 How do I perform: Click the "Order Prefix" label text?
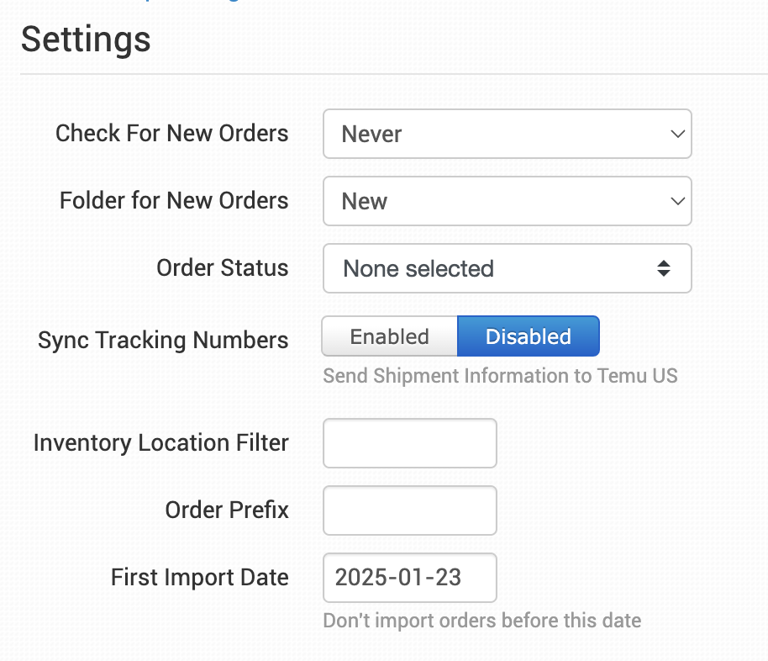227,510
